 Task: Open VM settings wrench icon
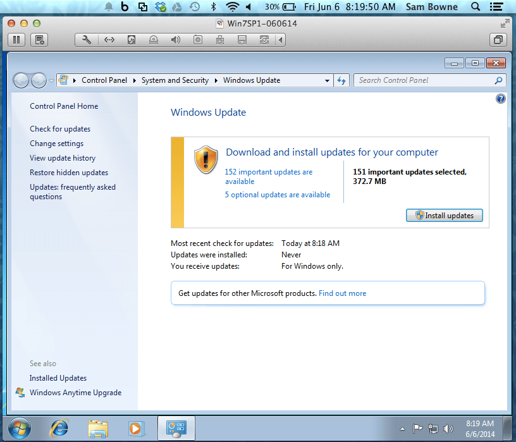87,40
